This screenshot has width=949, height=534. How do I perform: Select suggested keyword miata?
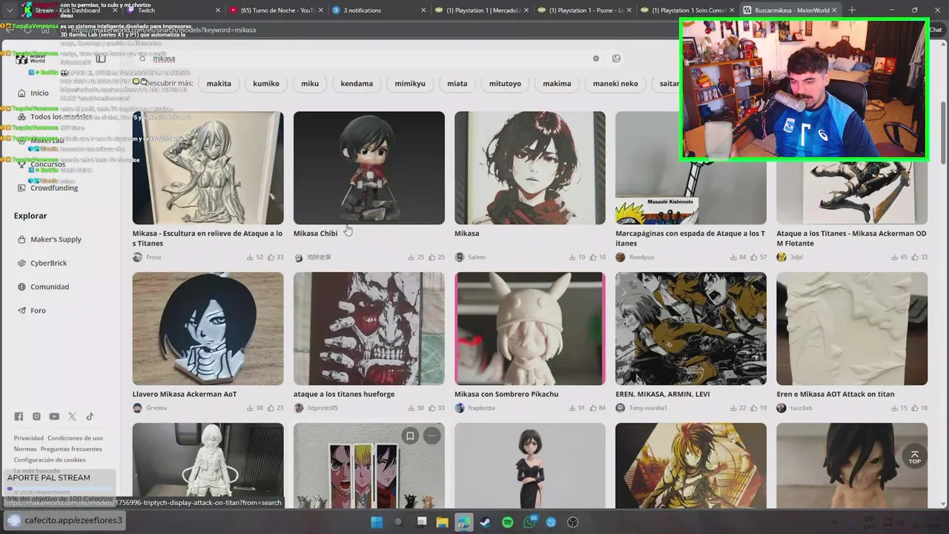457,84
